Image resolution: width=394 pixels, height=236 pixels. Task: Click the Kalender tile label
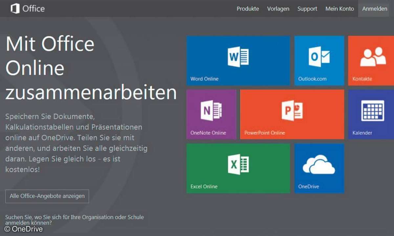pyautogui.click(x=362, y=133)
